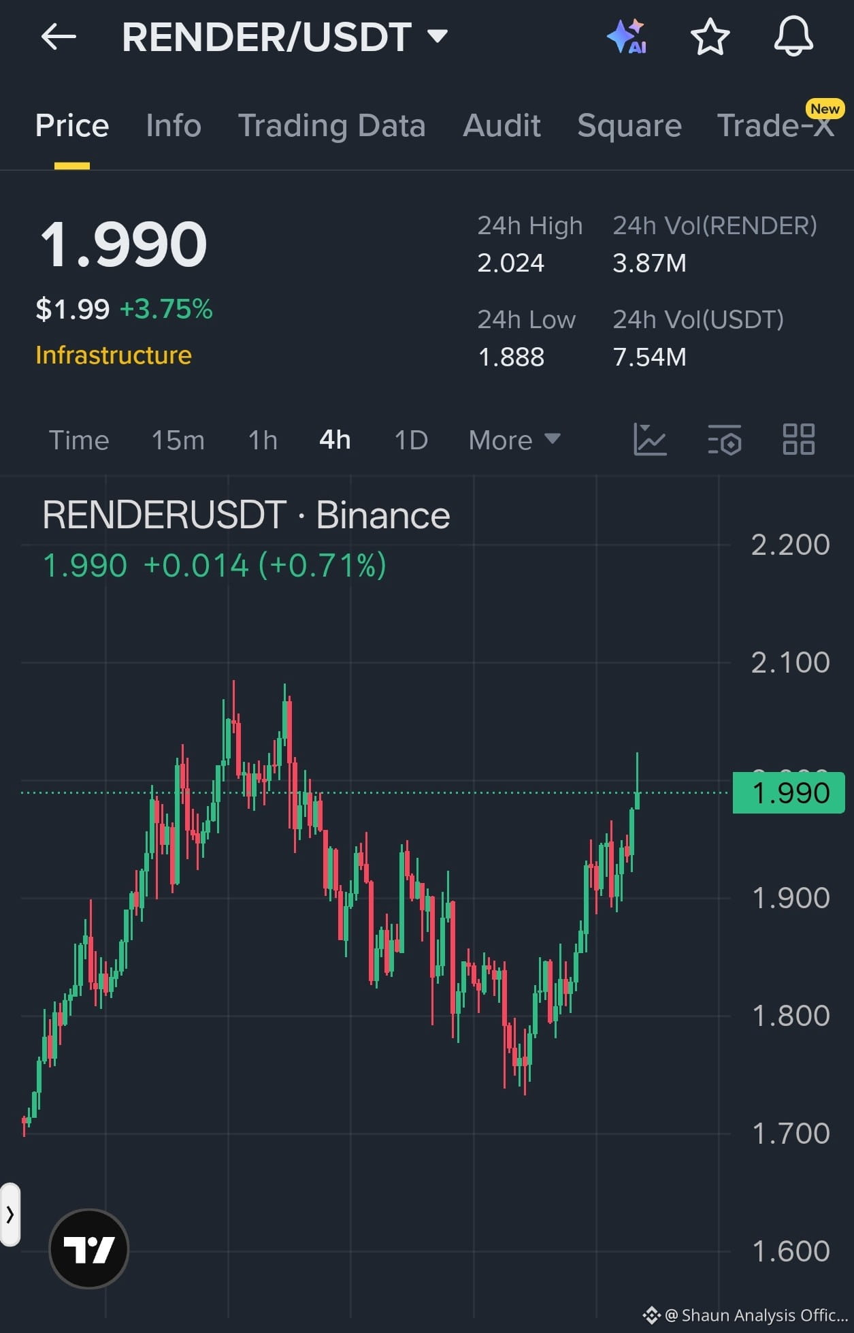This screenshot has height=1333, width=854.
Task: Tap the TradingView logo button
Action: [89, 1249]
